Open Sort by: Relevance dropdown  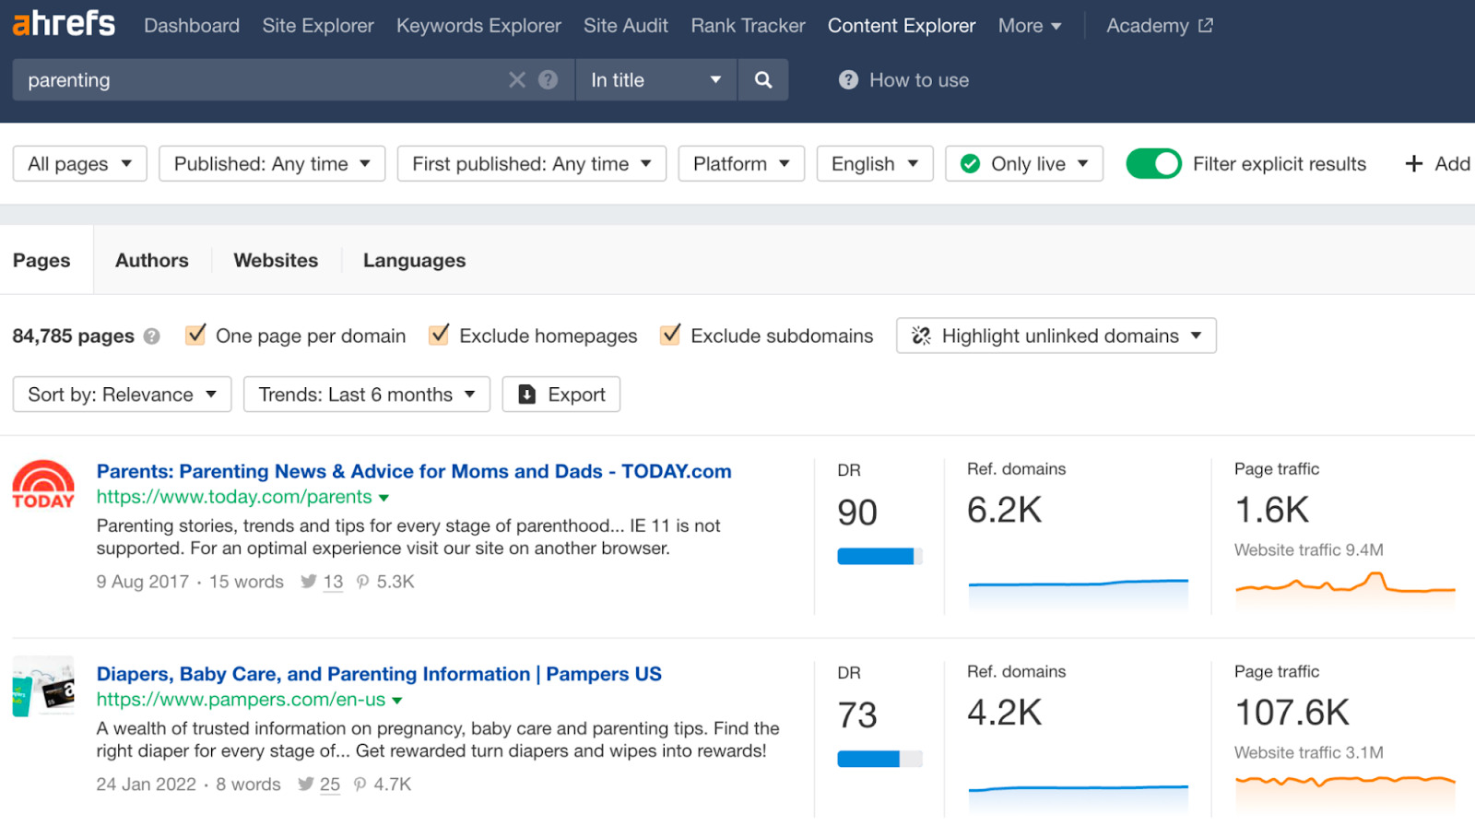point(122,395)
